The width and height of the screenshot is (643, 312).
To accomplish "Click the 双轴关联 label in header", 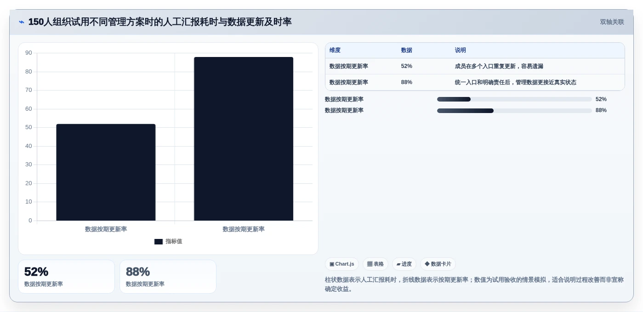I will (612, 22).
